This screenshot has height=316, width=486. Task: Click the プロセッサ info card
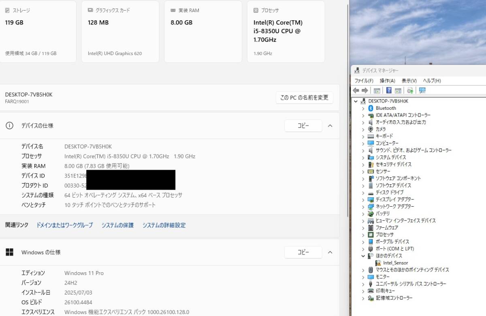click(x=286, y=32)
